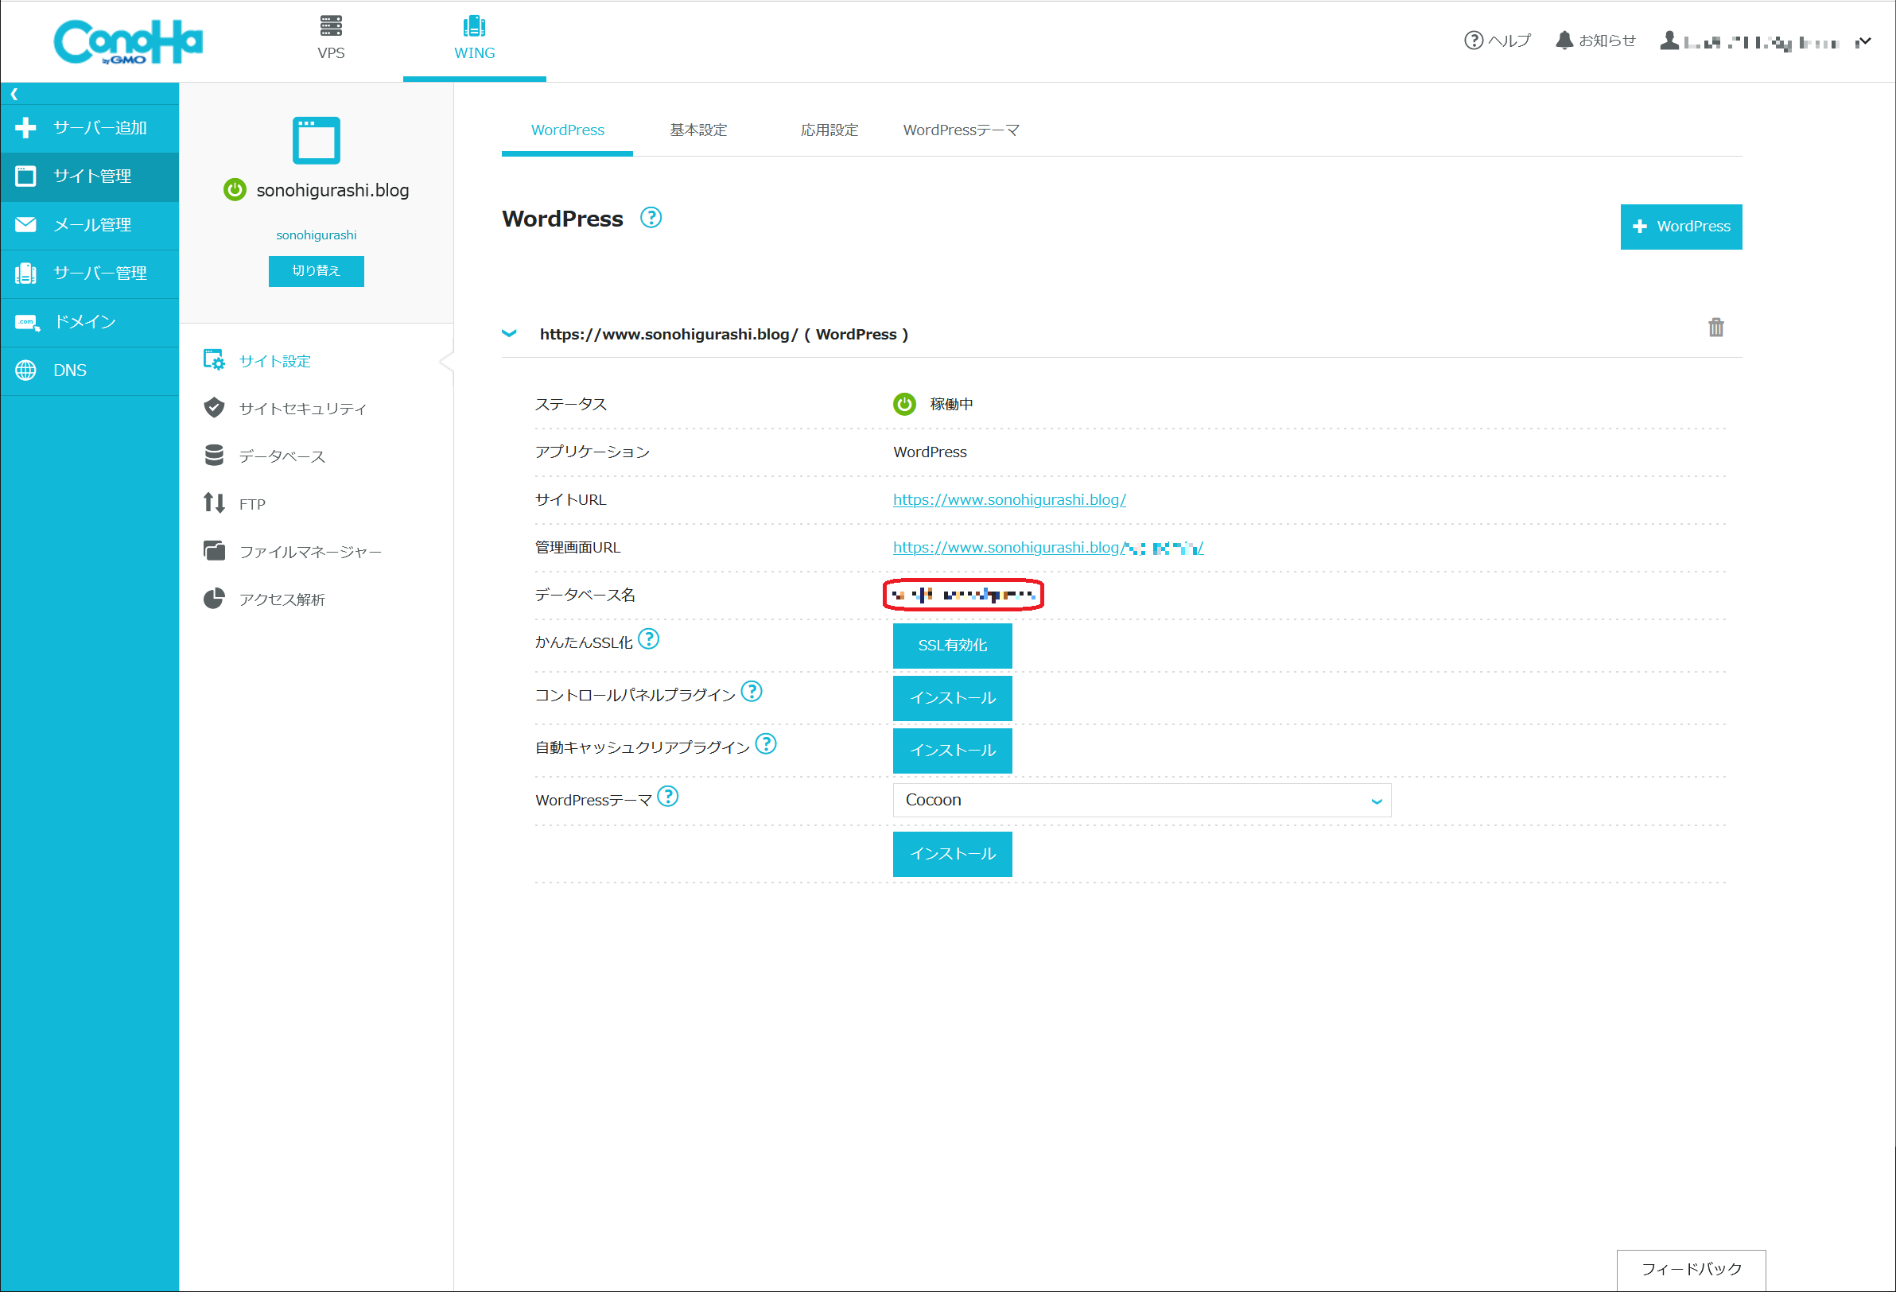Image resolution: width=1896 pixels, height=1292 pixels.
Task: Click the SSL有効化 button
Action: click(952, 646)
